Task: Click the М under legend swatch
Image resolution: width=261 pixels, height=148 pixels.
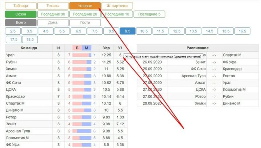Action: click(86, 48)
